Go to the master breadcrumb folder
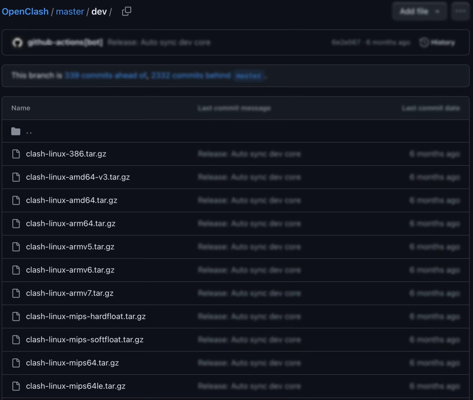473x400 pixels. tap(70, 12)
